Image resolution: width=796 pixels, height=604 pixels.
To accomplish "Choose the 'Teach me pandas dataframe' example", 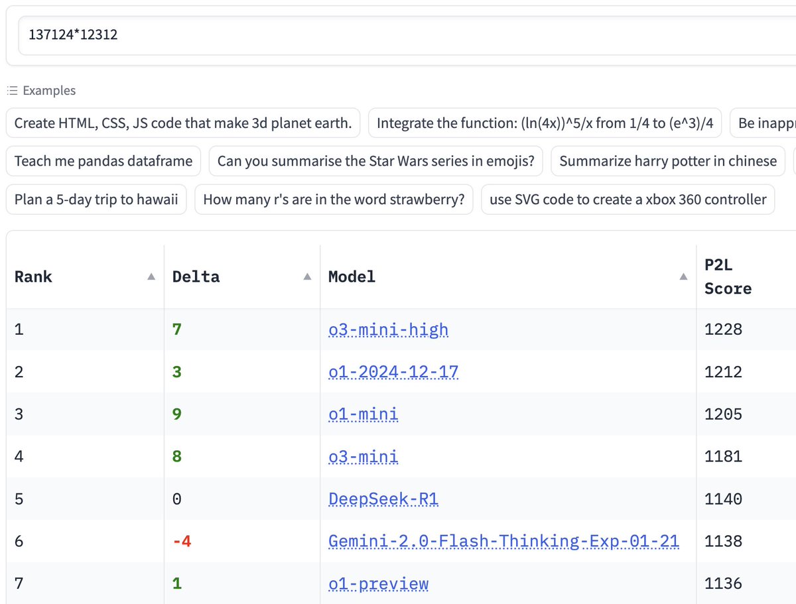I will (x=103, y=161).
